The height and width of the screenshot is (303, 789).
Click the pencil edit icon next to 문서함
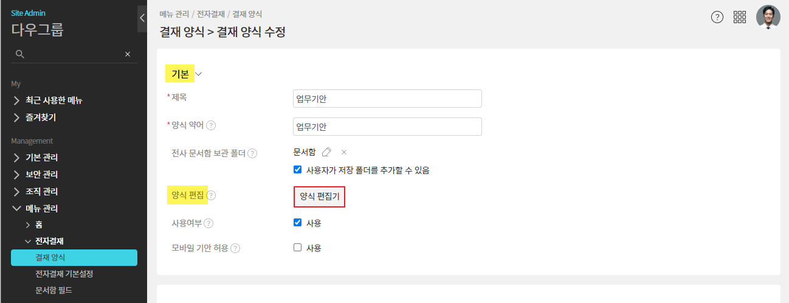coord(326,152)
